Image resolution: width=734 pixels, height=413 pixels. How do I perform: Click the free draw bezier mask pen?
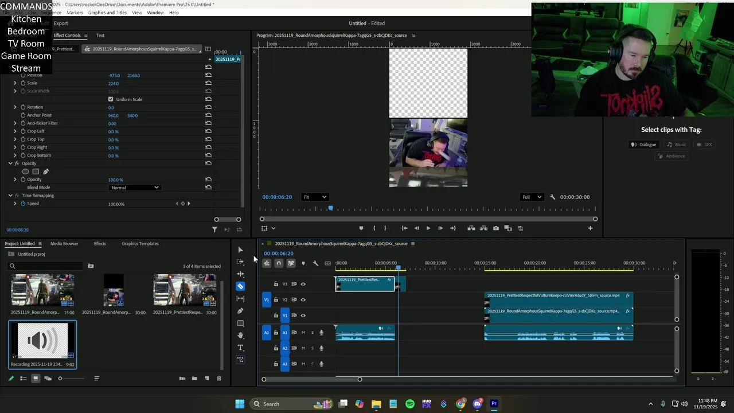tap(46, 172)
